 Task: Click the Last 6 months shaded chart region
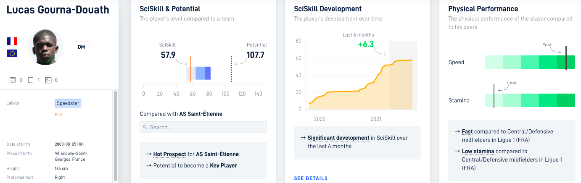pyautogui.click(x=403, y=75)
